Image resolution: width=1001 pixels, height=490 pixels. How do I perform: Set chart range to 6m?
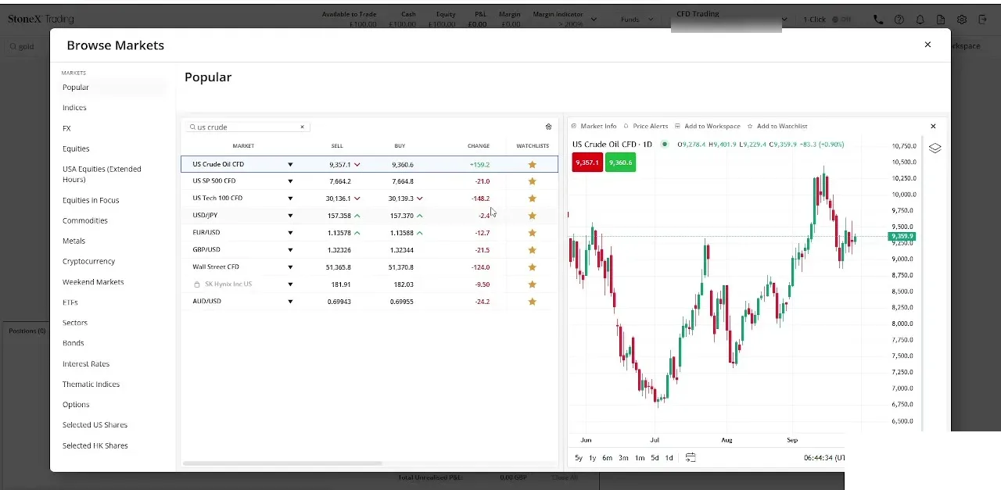tap(608, 458)
